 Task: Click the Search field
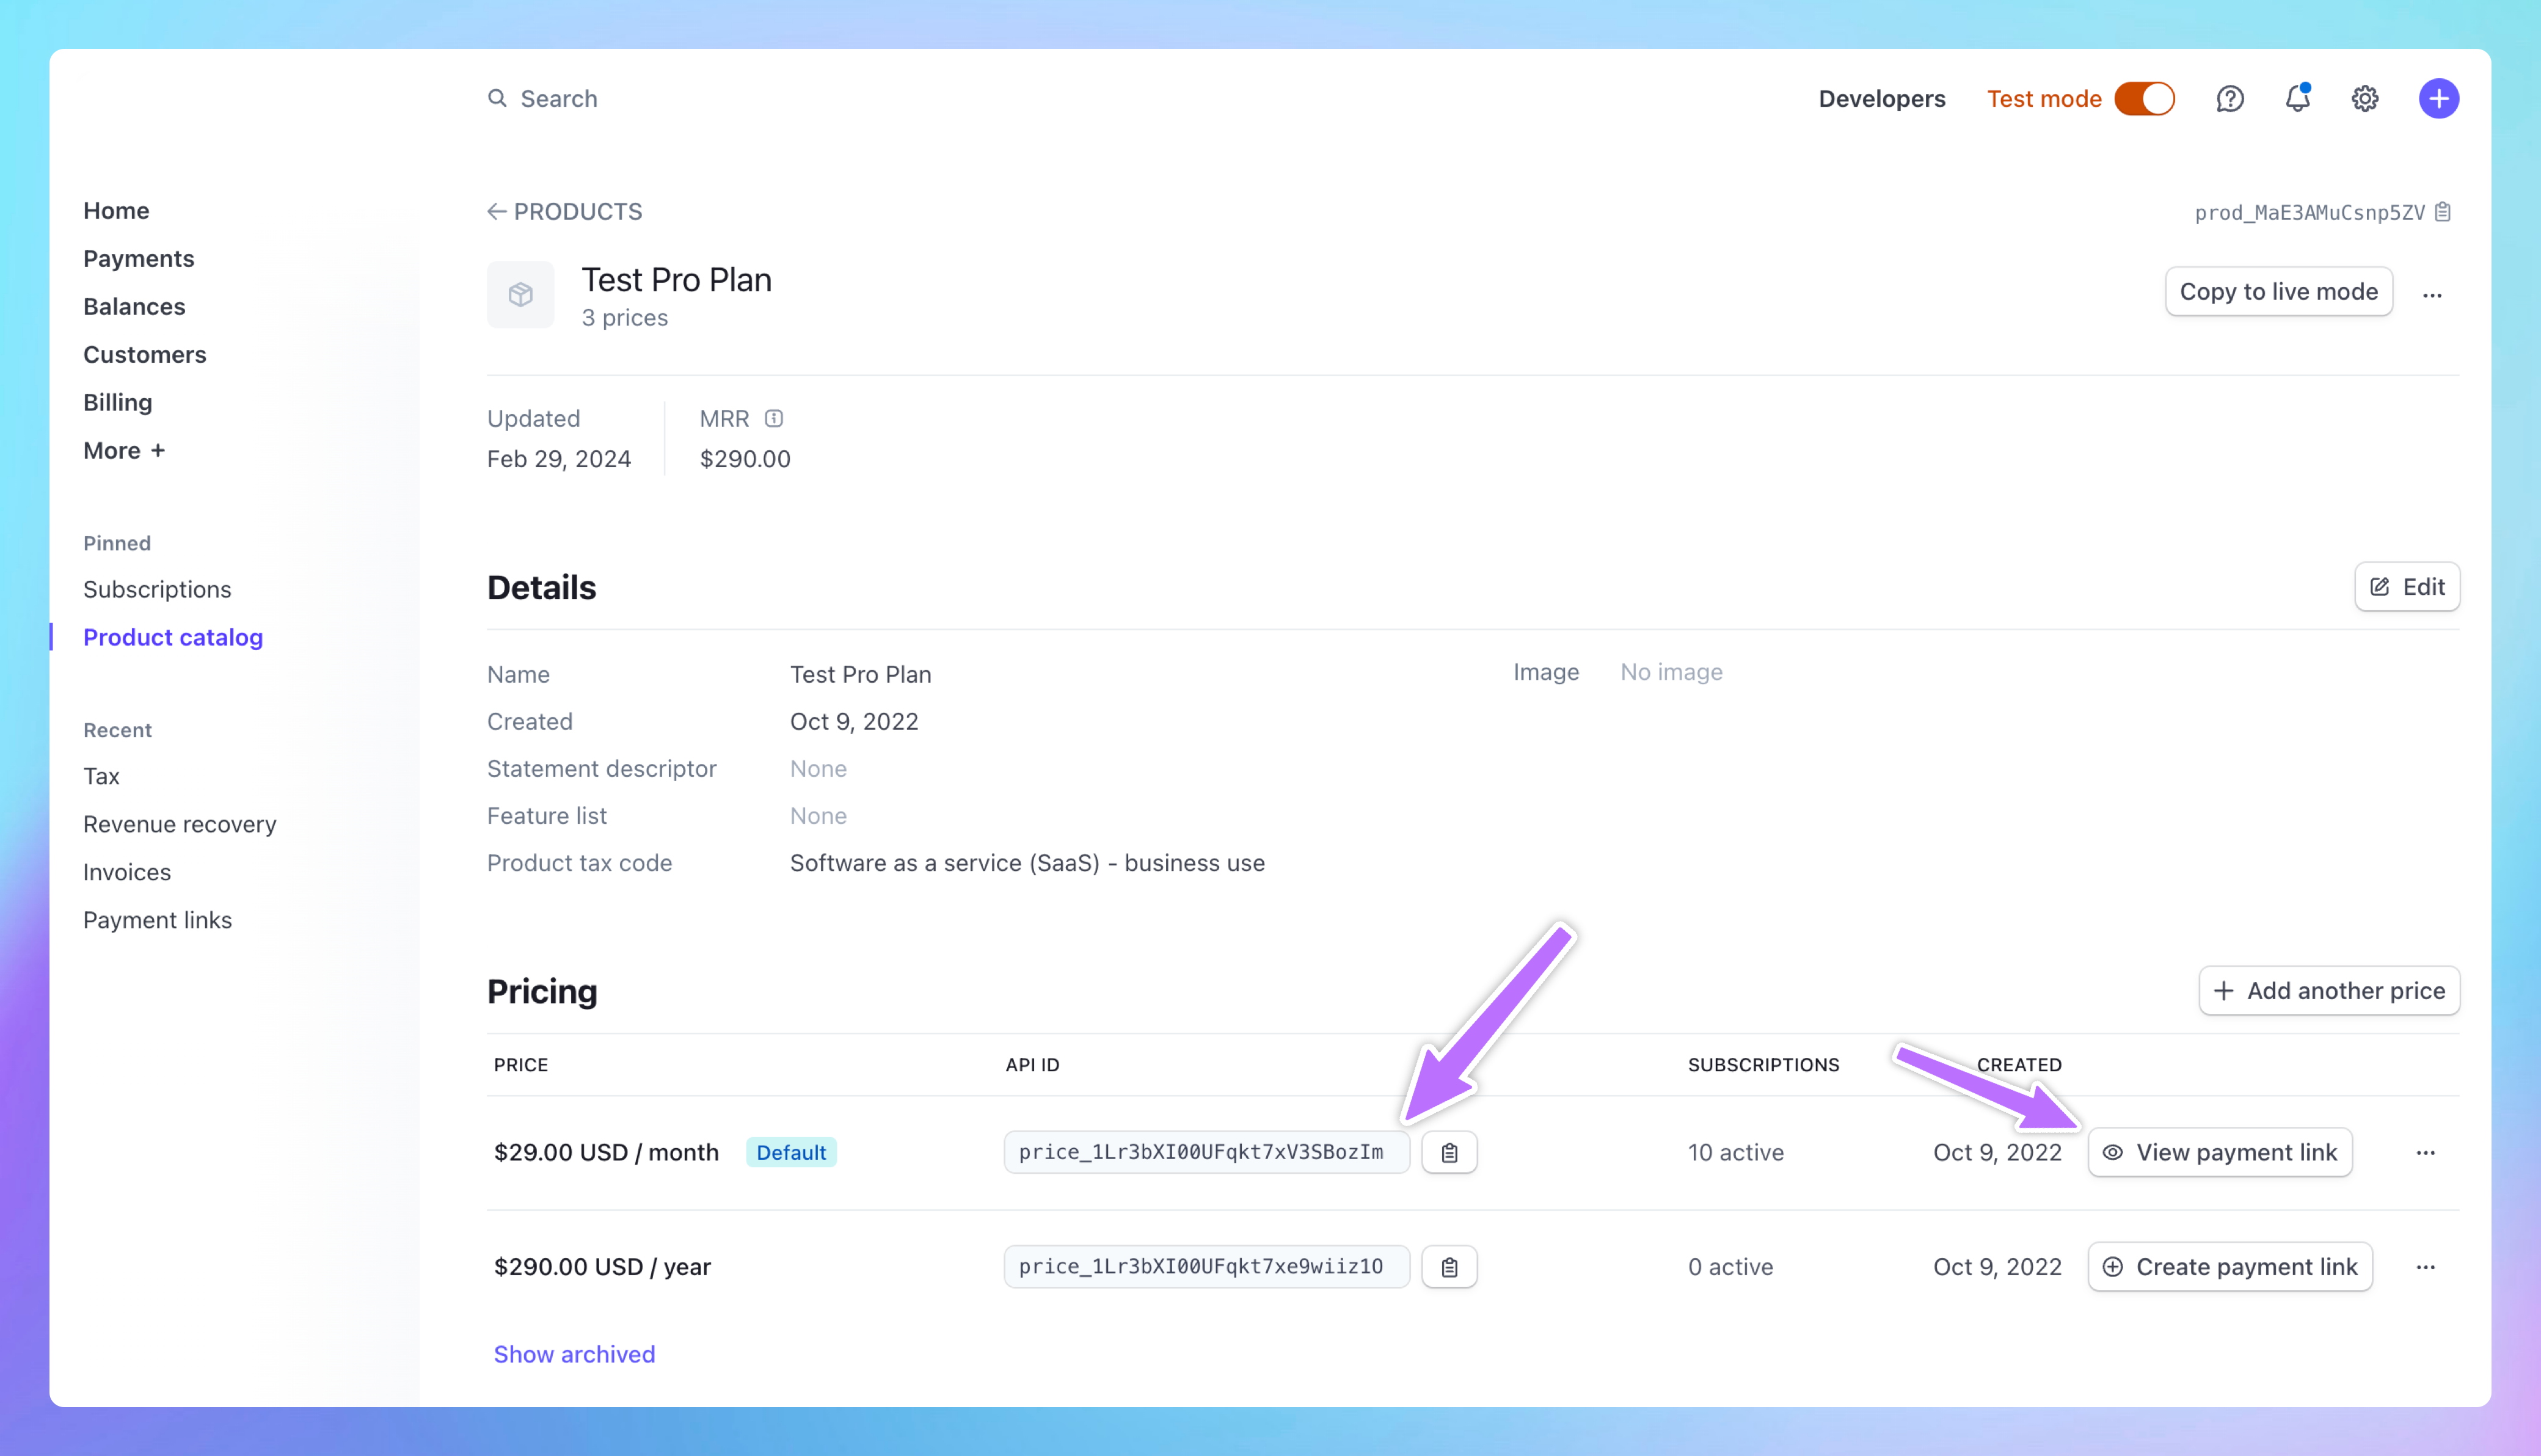558,99
